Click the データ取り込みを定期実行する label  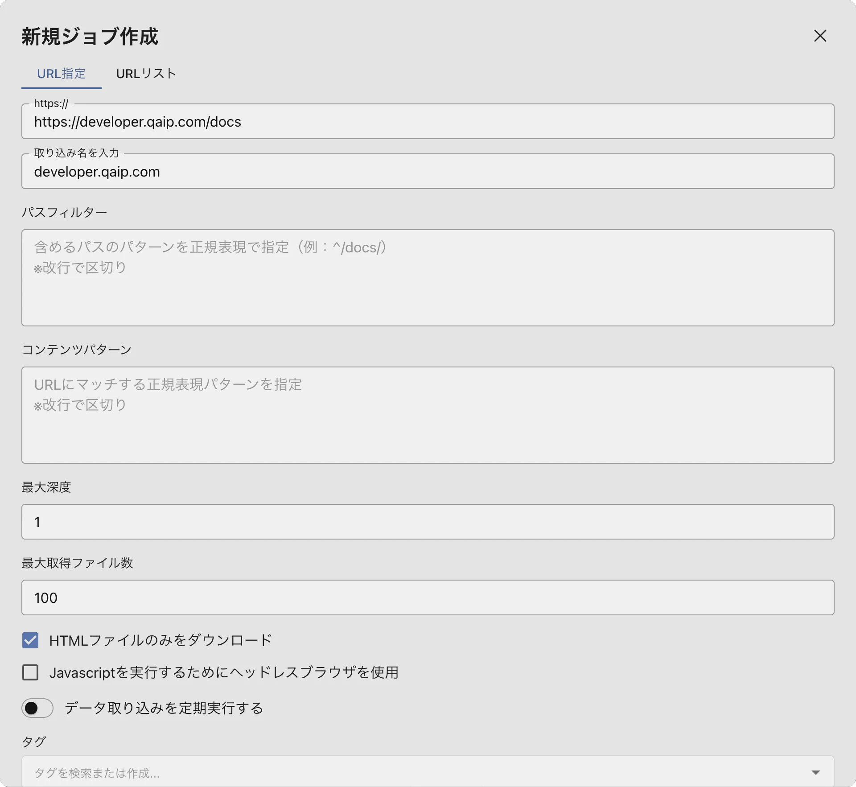click(x=164, y=708)
